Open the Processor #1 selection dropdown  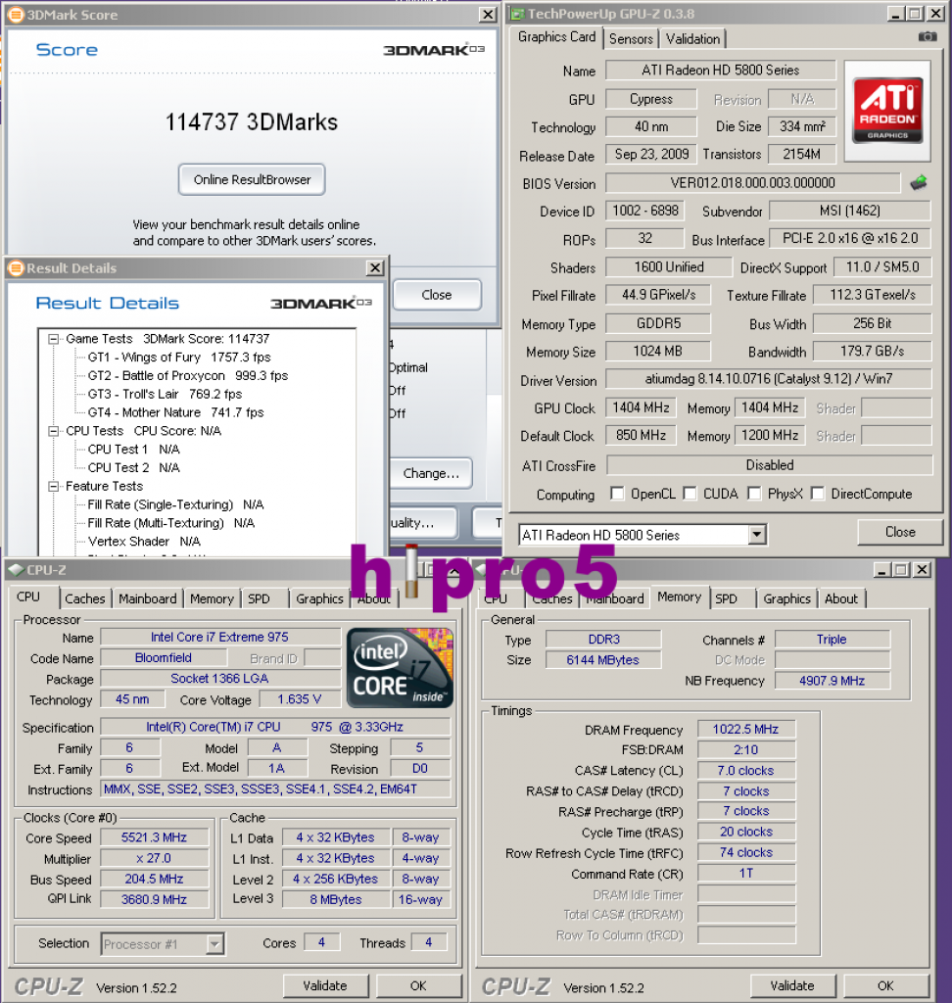point(214,943)
